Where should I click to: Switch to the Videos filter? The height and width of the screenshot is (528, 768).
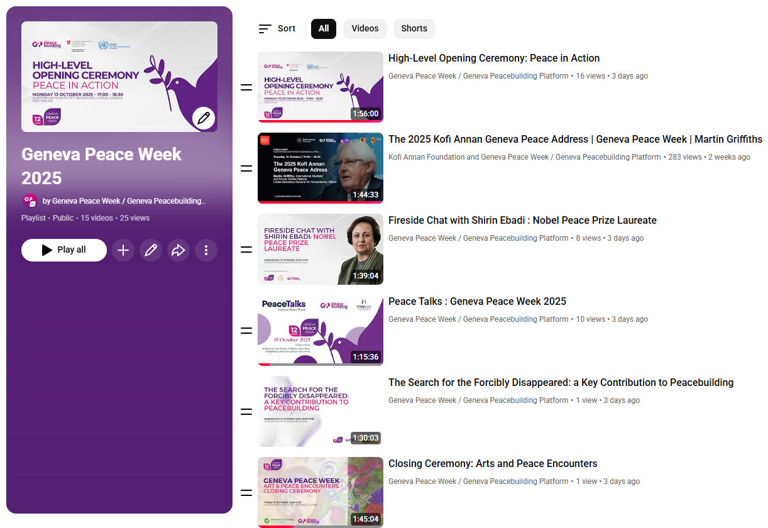[365, 28]
